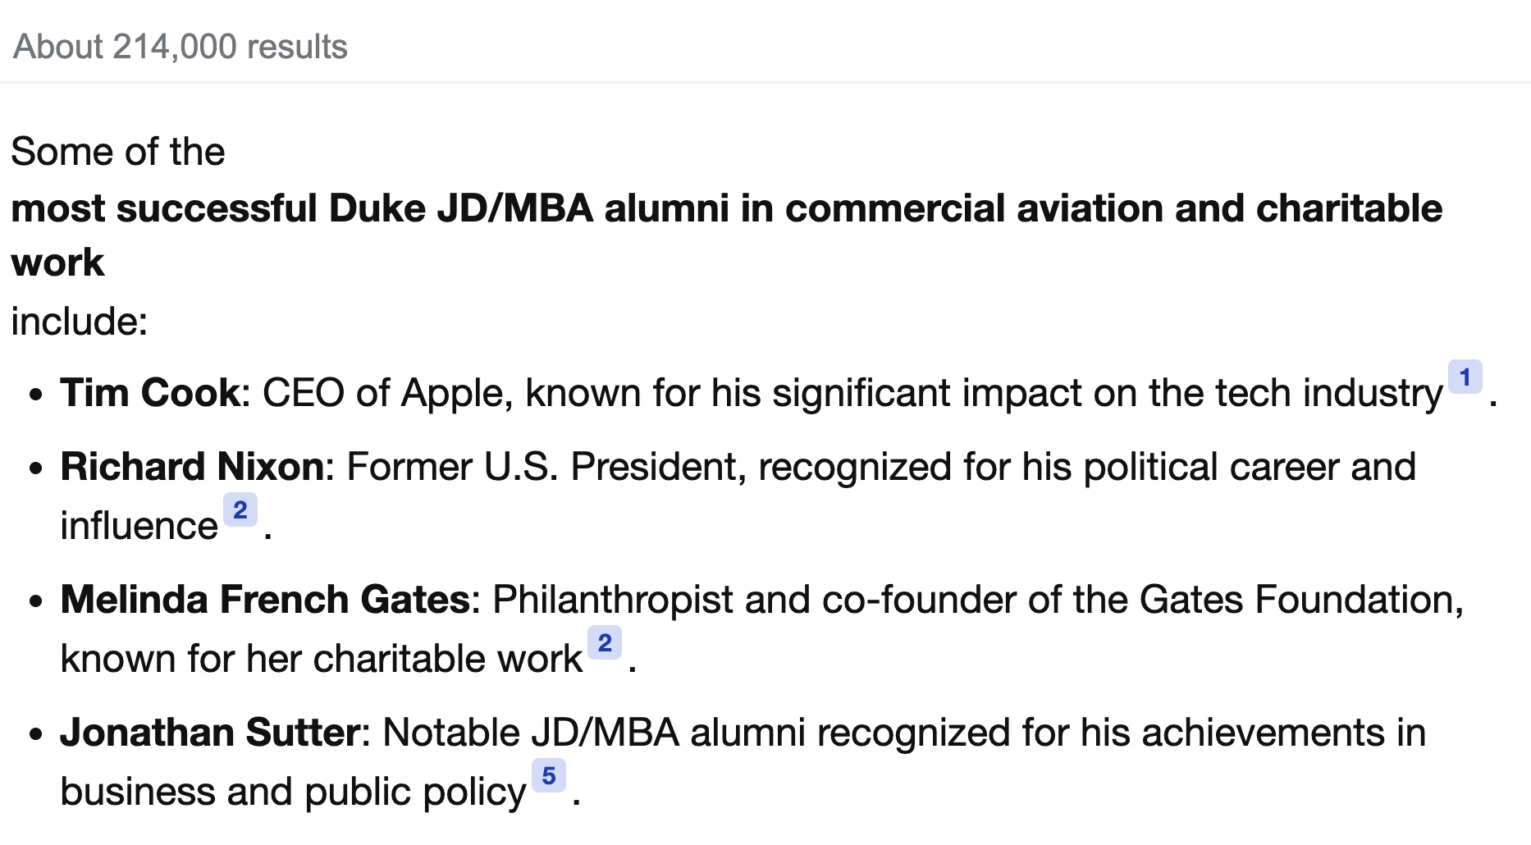Screen dimensions: 1531x845
Task: Click the bullet point before Tim Cook
Action: [35, 395]
